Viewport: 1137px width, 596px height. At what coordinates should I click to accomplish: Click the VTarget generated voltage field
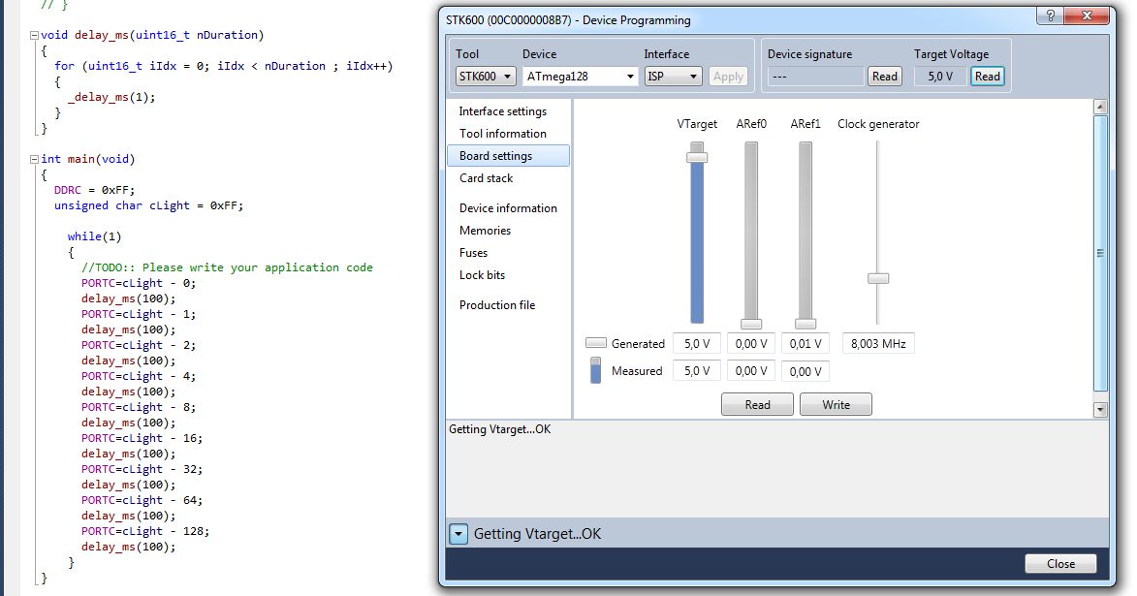(x=697, y=344)
